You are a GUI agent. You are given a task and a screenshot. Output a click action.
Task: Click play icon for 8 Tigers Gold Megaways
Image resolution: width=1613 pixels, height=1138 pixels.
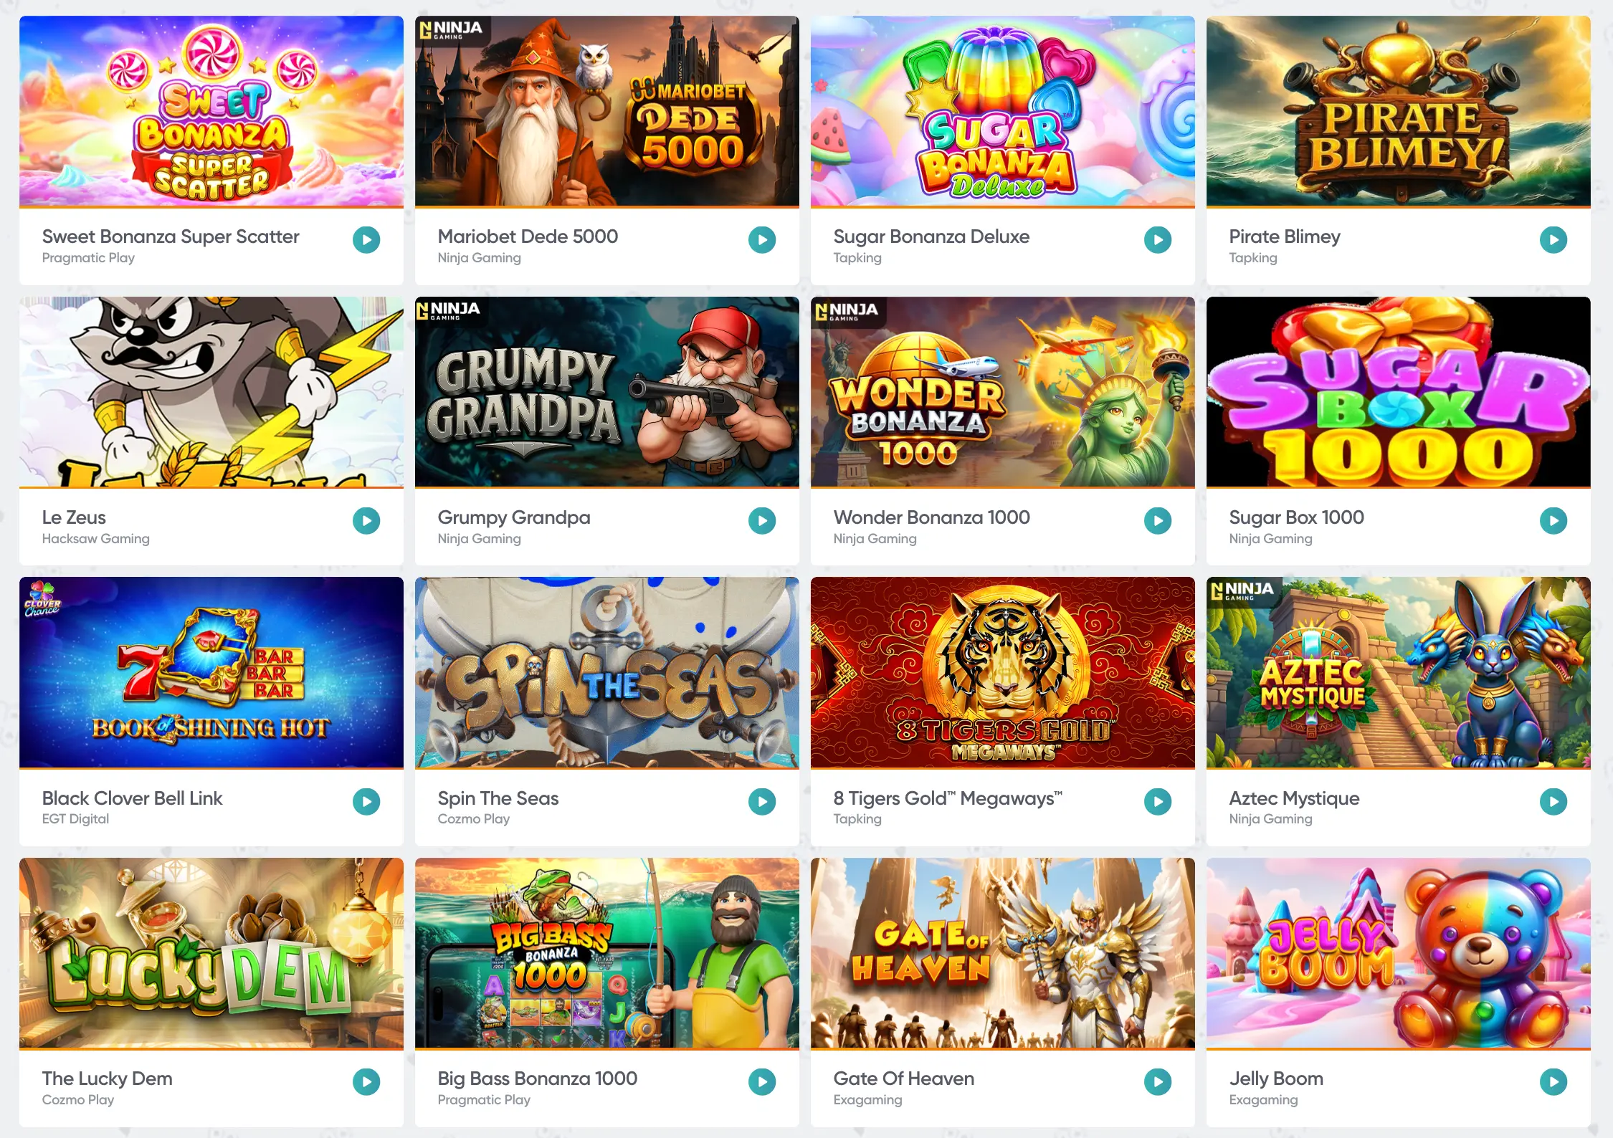(x=1158, y=801)
